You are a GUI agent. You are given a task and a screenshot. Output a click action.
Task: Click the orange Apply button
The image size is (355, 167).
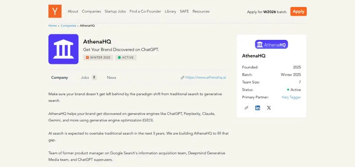click(298, 12)
